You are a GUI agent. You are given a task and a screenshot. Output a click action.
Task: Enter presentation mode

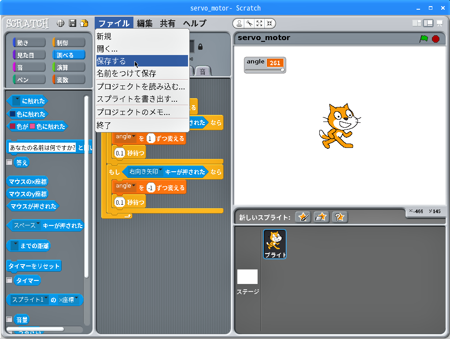(440, 23)
